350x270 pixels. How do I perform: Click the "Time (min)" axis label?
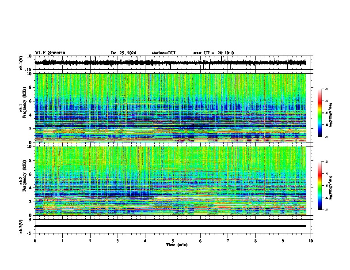177,245
